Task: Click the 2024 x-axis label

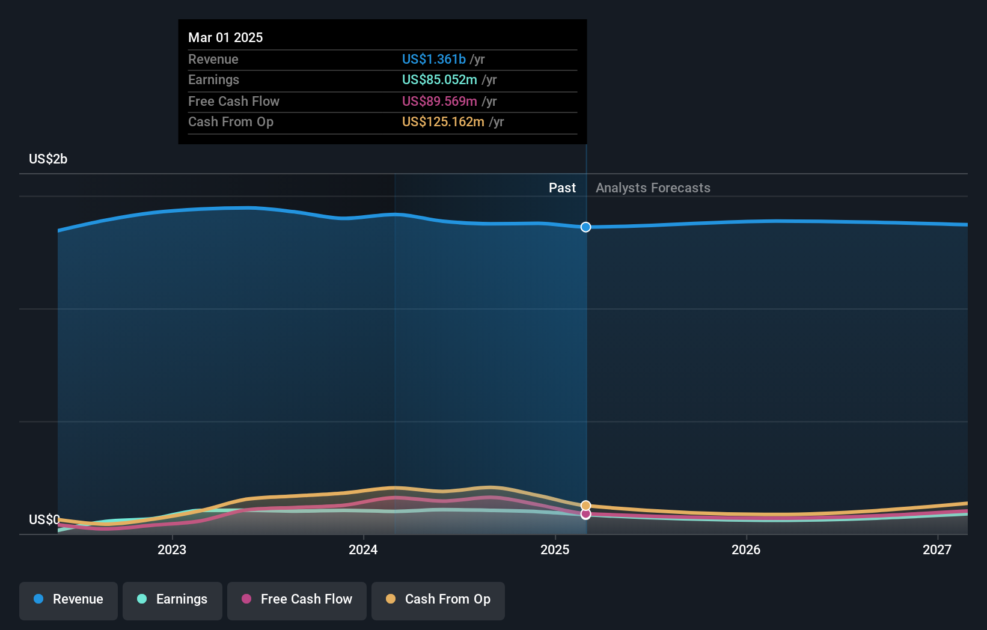Action: [x=363, y=549]
